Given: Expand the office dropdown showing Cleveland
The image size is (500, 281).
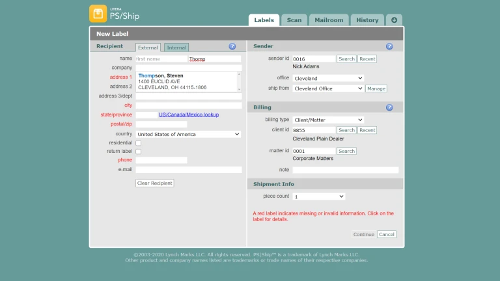Looking at the screenshot, I should tap(328, 78).
